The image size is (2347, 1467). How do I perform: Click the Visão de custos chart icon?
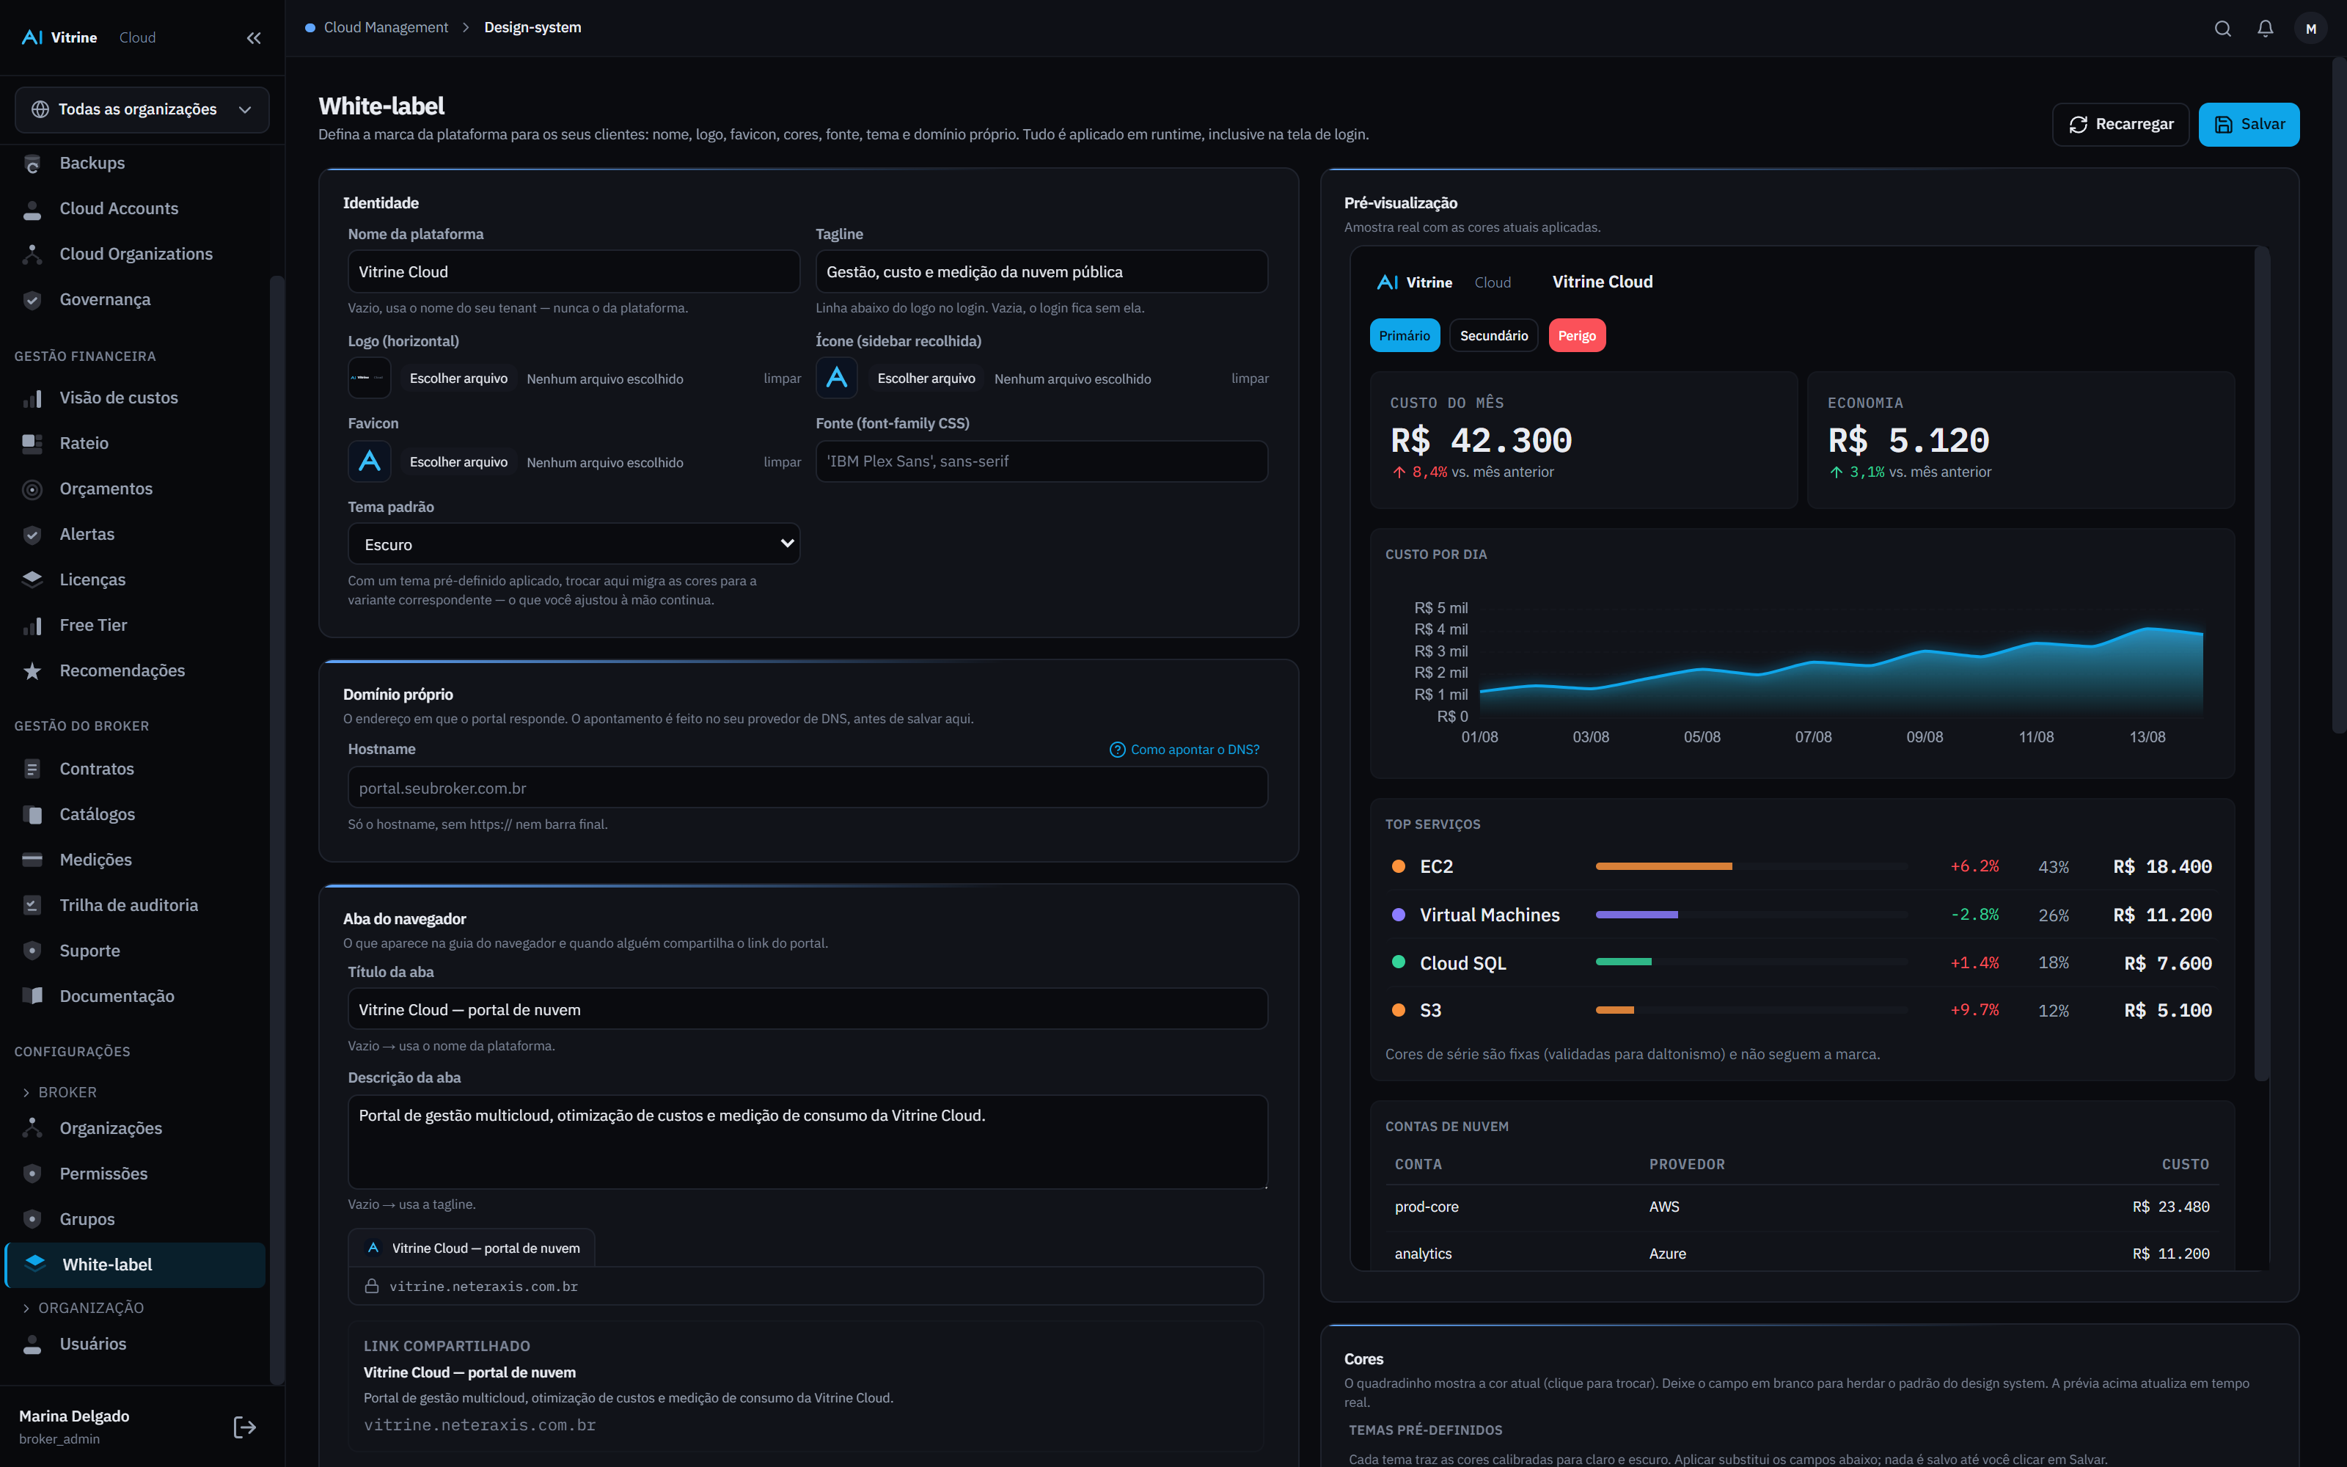[32, 398]
